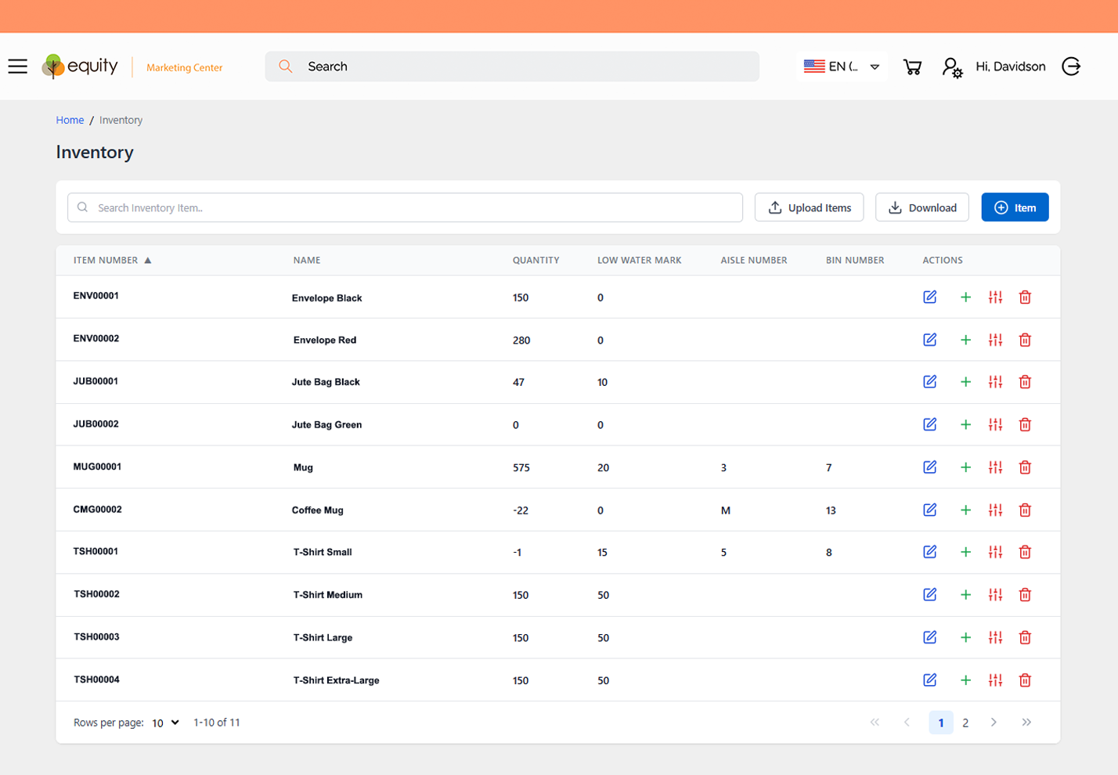Click the Search Inventory Item field
Screen dimensions: 1118x775
click(x=404, y=207)
